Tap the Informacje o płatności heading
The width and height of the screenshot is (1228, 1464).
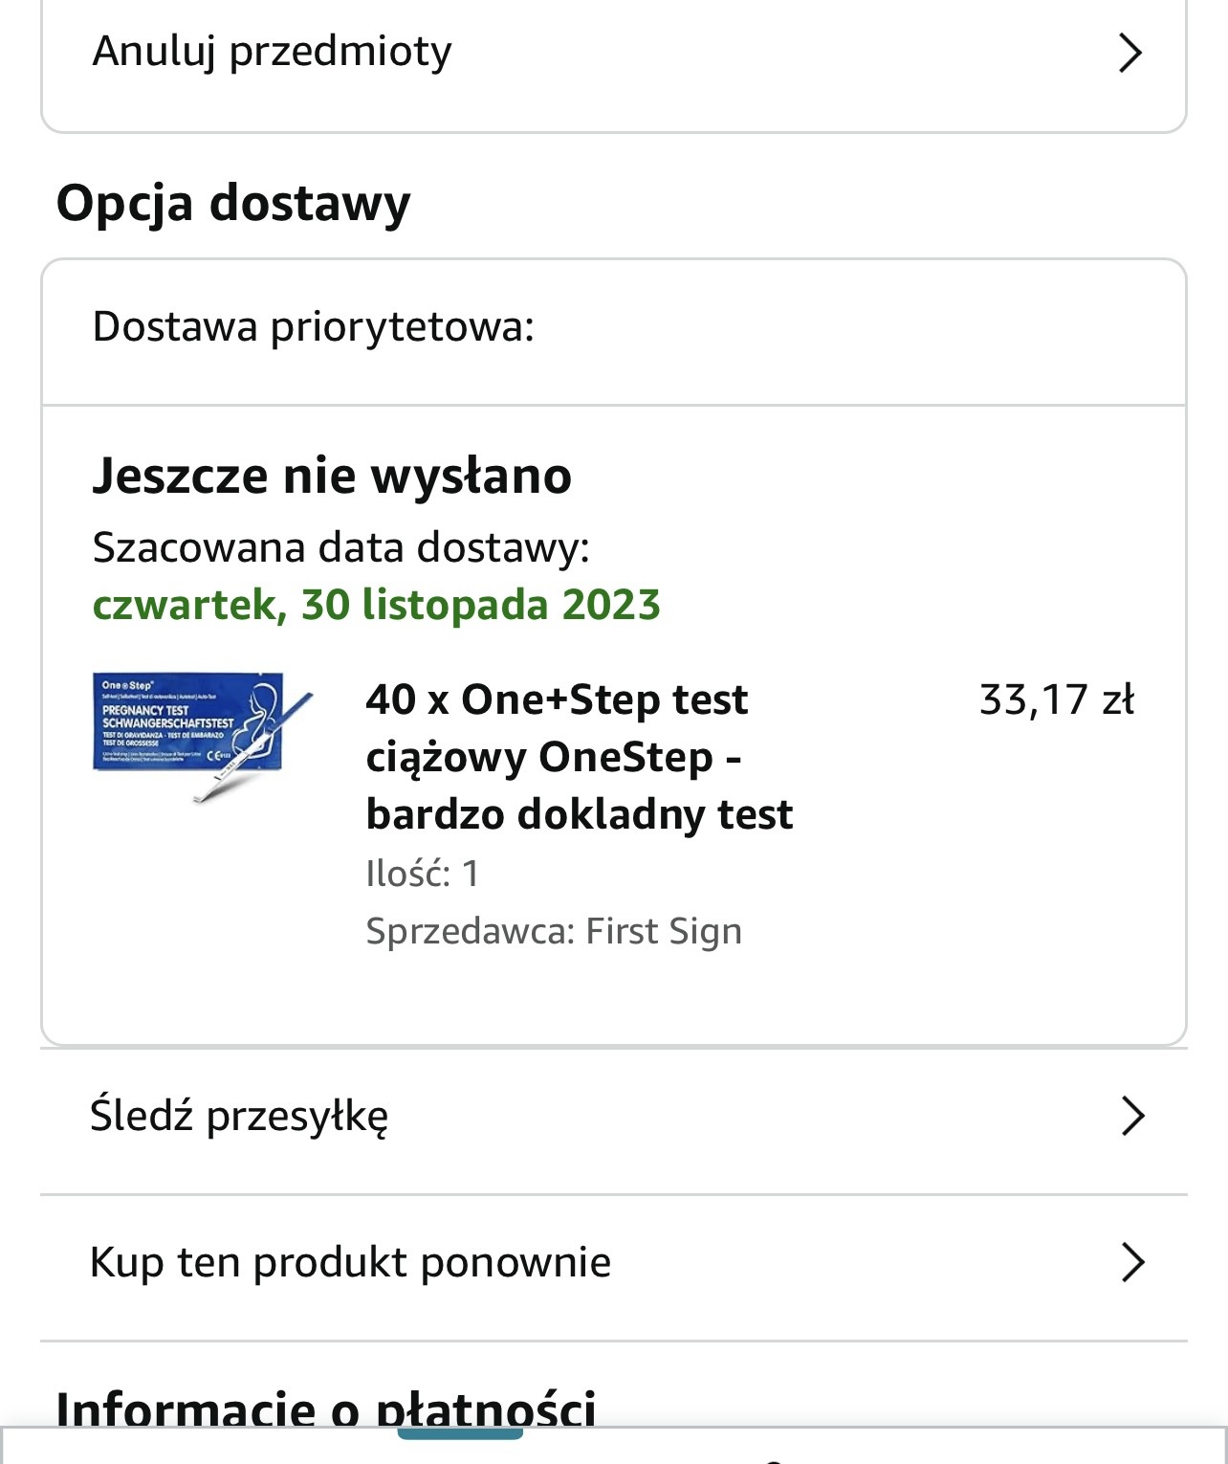(x=326, y=1409)
